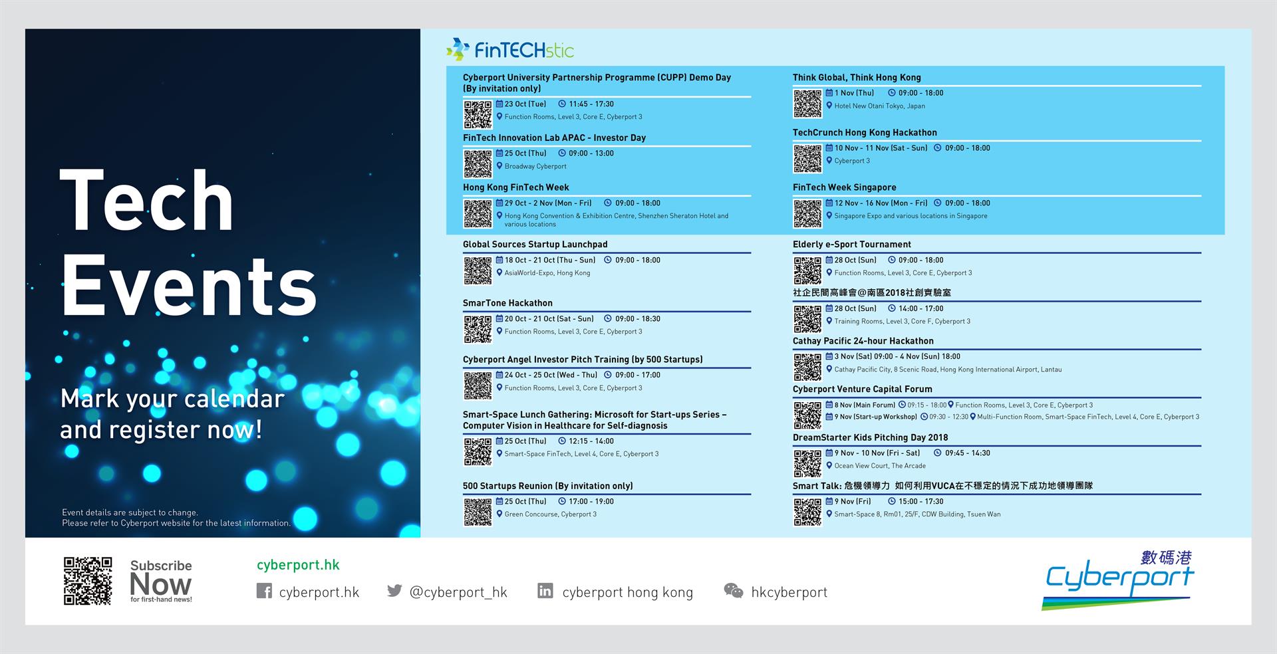The image size is (1277, 654).
Task: Click QR code for TechCrunch Hong Kong Hackathon
Action: [807, 159]
